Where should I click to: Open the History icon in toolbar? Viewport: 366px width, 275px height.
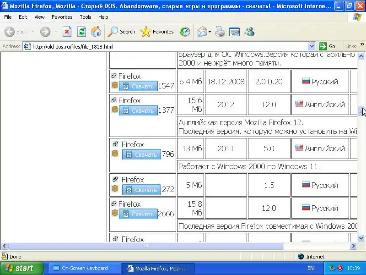click(185, 32)
